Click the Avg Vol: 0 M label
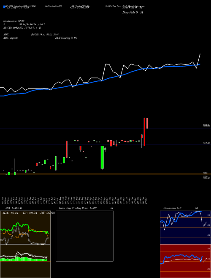The height and width of the screenshot is (278, 211). point(133,8)
